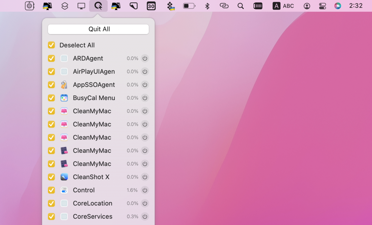Uncheck the CoreLocation checkbox
The height and width of the screenshot is (225, 372).
(x=51, y=203)
